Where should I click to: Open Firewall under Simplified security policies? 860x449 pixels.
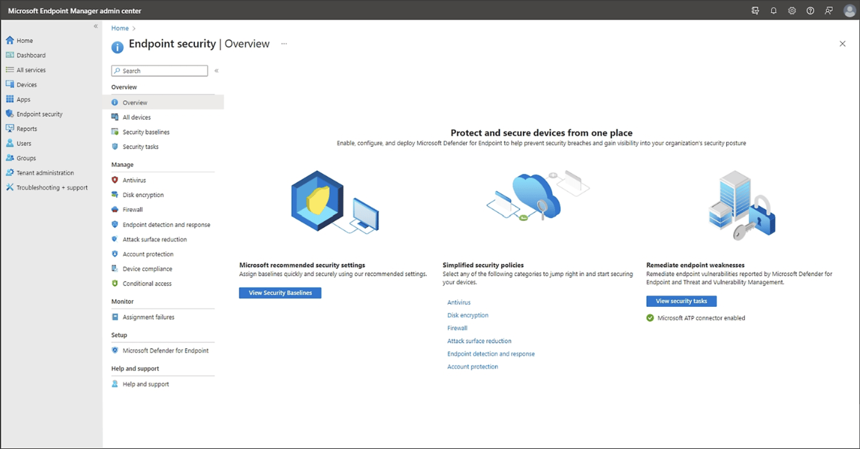click(457, 328)
